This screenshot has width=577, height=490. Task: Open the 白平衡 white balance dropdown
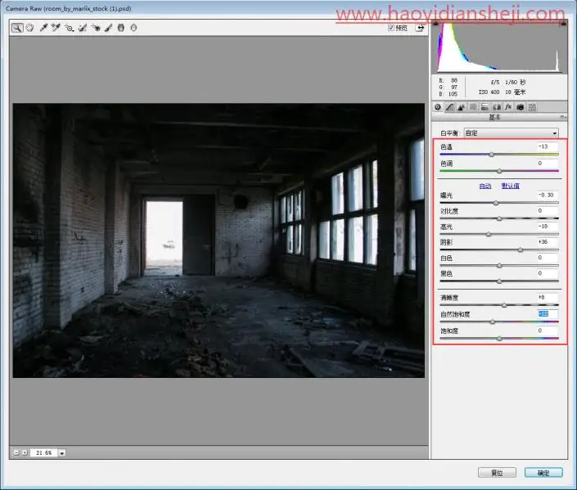tap(511, 133)
